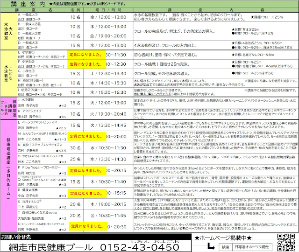Click the 25名 capacity in やさしいバレトン row
The image size is (299, 252).
[x=75, y=159]
